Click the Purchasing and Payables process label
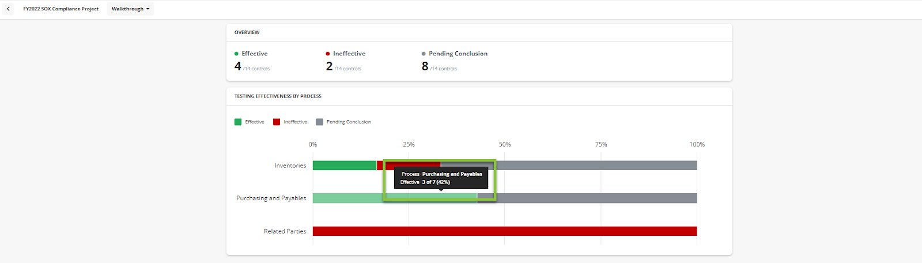 pyautogui.click(x=271, y=198)
